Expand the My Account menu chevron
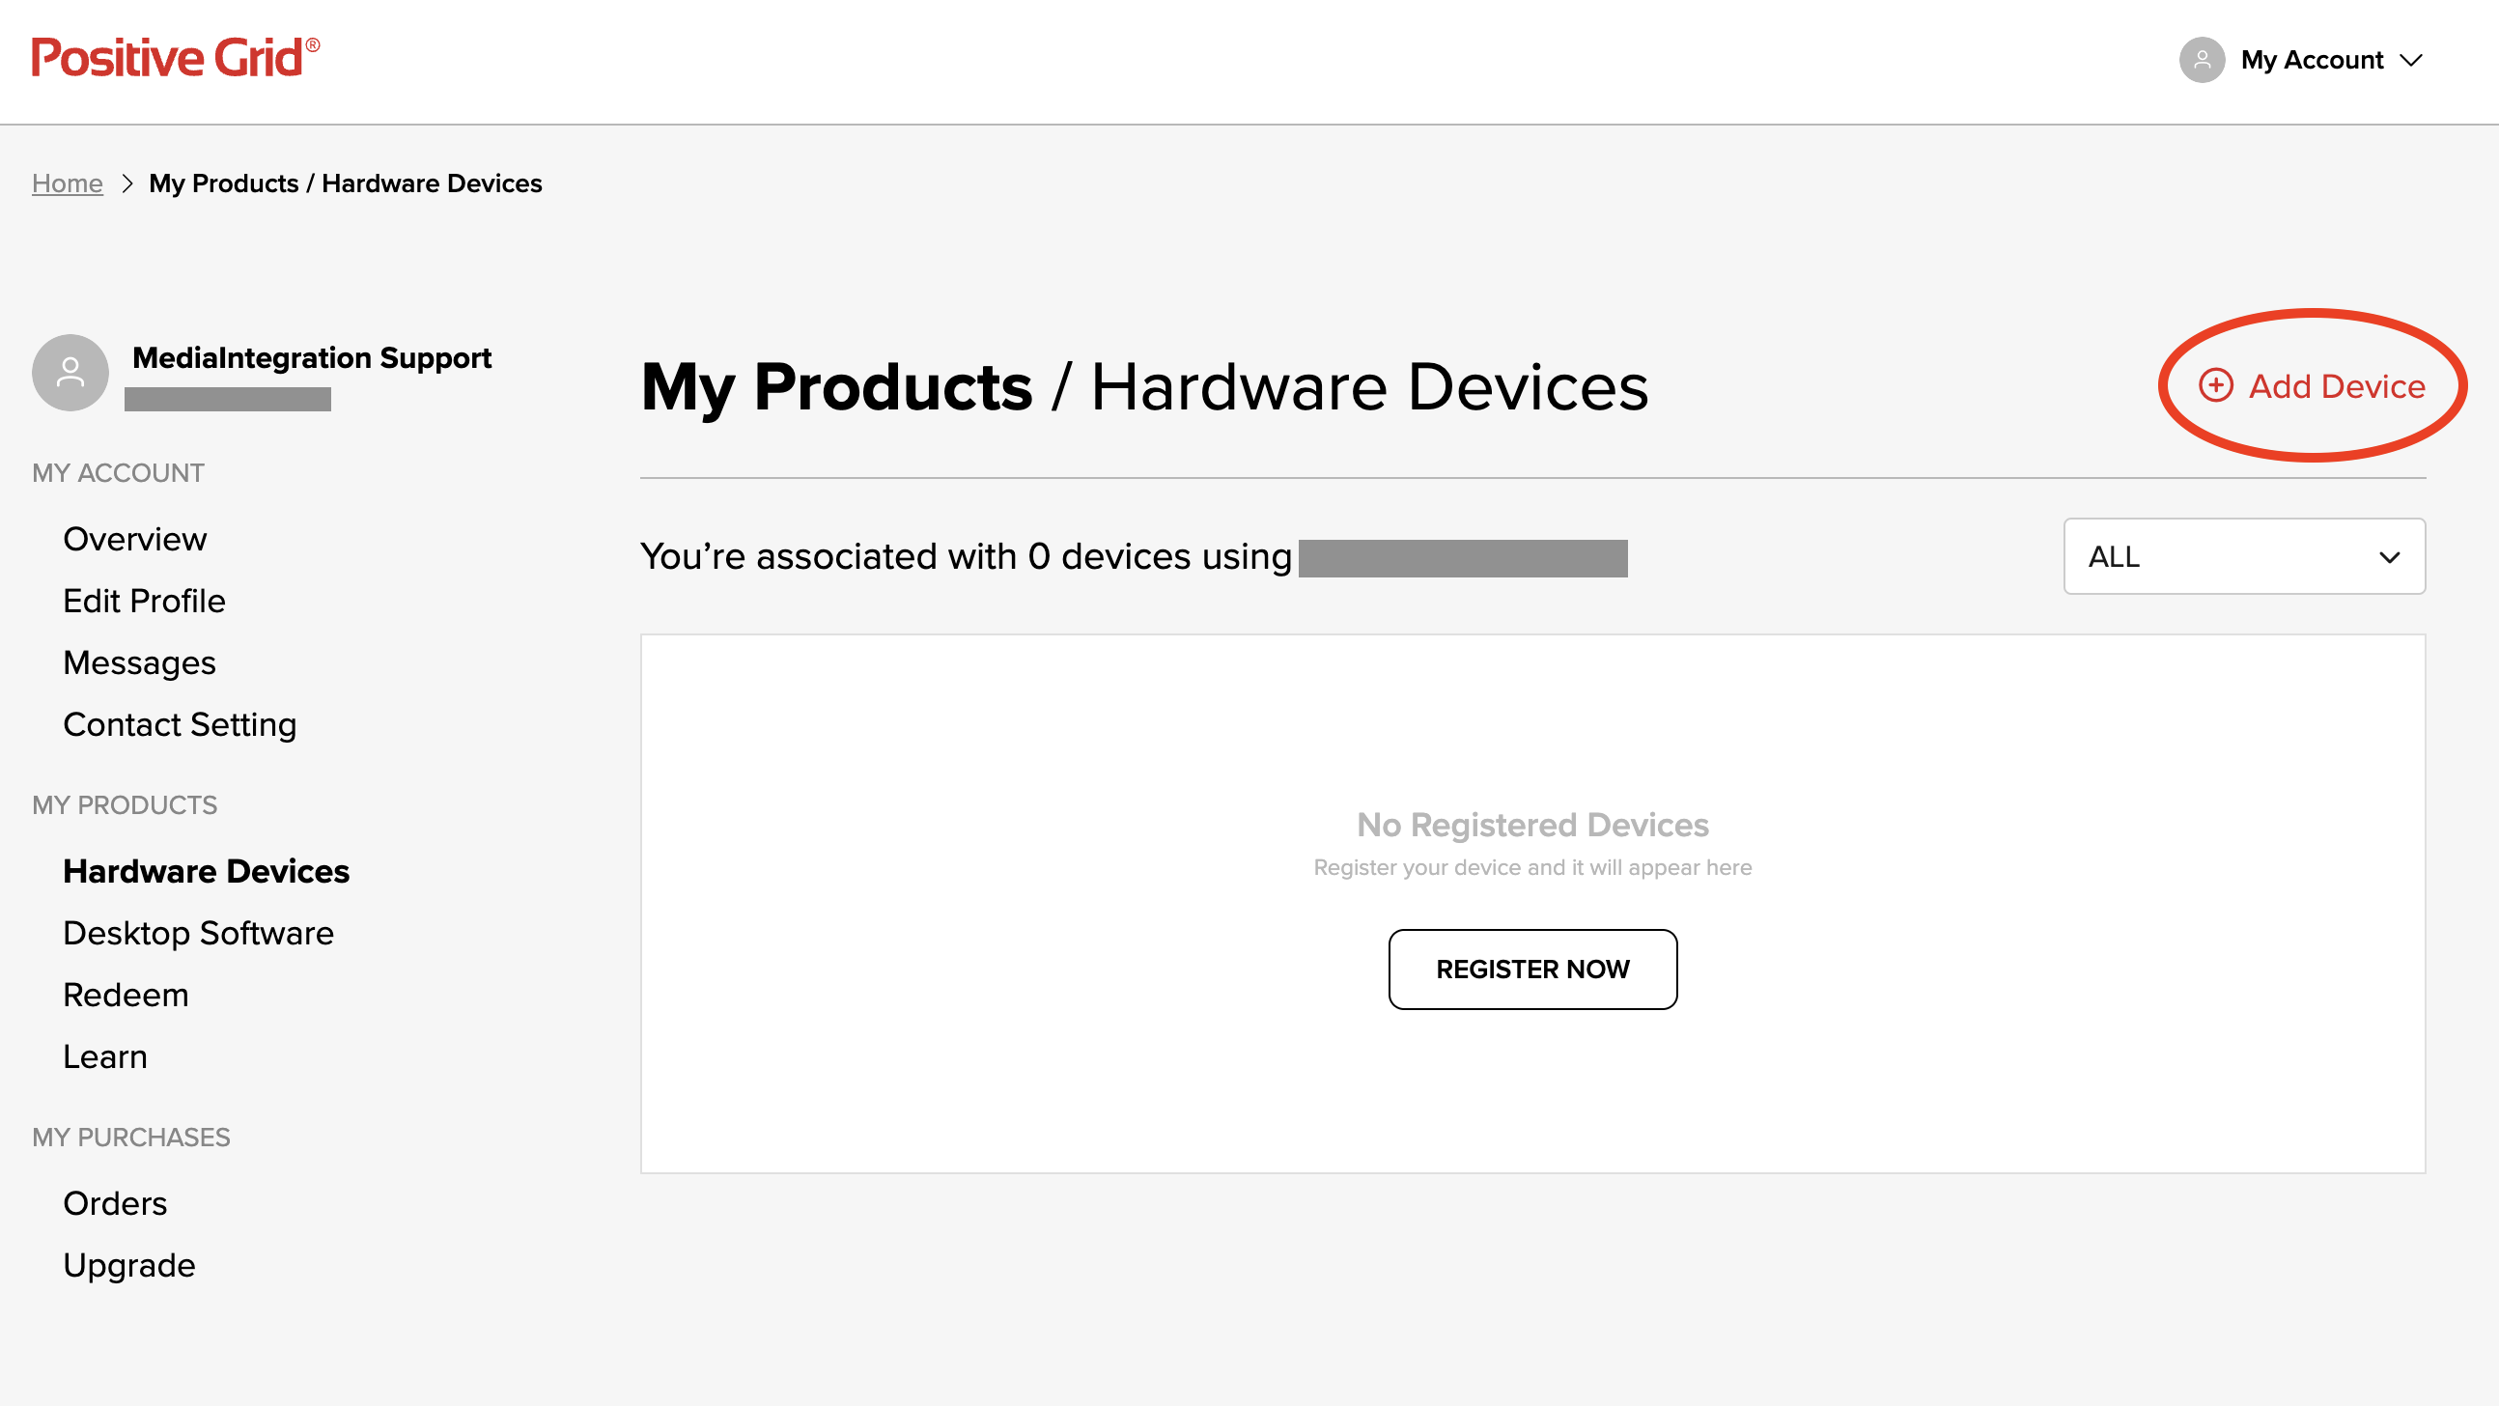Viewport: 2499px width, 1406px height. (x=2411, y=60)
